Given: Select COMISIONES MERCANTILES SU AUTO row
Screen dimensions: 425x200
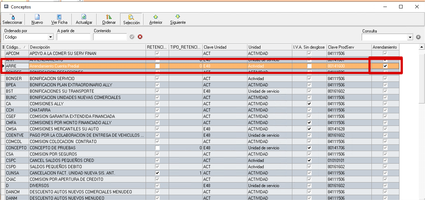Looking at the screenshot, I should [x=200, y=129].
